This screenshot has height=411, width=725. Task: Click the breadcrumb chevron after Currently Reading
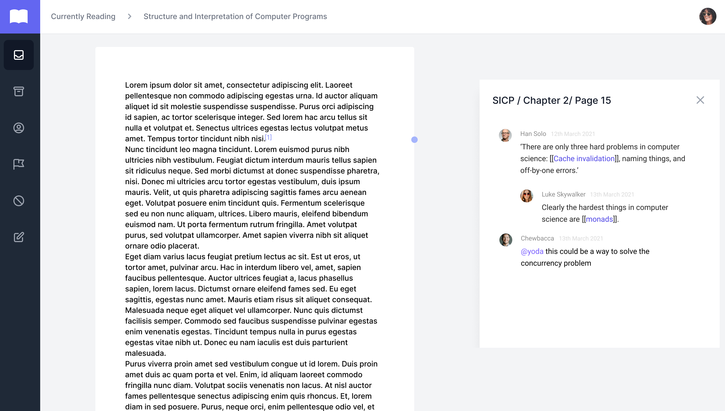tap(129, 16)
